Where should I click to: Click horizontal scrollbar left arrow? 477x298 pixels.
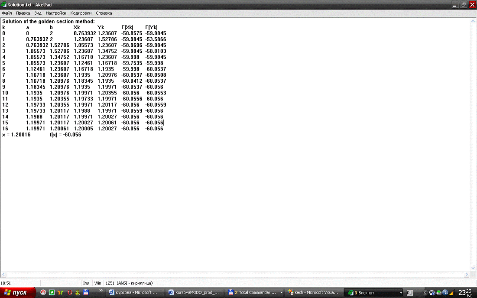(x=3, y=274)
